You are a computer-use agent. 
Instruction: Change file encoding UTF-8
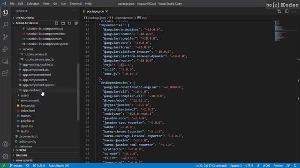[249, 166]
